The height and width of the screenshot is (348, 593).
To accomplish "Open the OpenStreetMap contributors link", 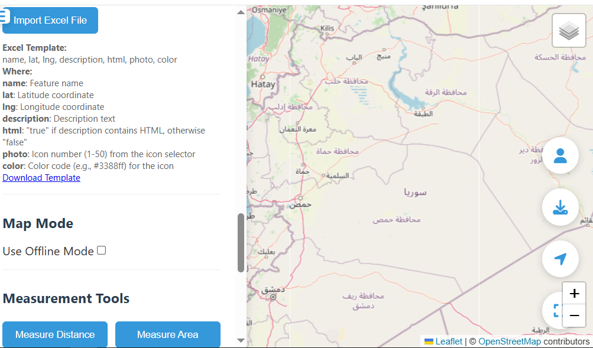I will pos(509,342).
